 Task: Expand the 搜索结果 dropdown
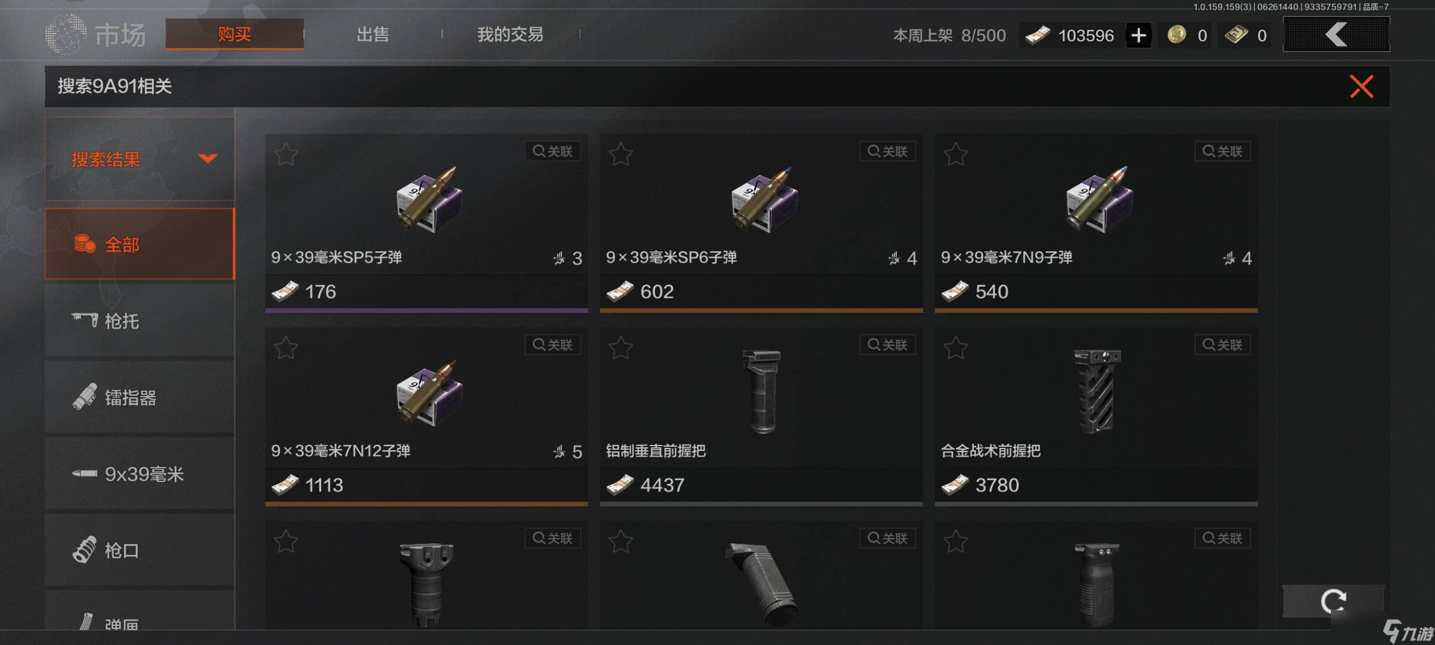click(140, 159)
